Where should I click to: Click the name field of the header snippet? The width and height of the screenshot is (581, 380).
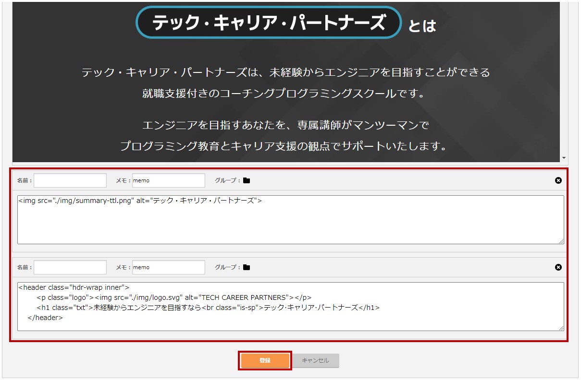pyautogui.click(x=70, y=267)
